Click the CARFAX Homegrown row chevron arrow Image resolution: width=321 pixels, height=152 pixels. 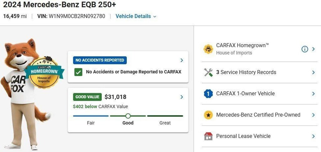(x=313, y=49)
